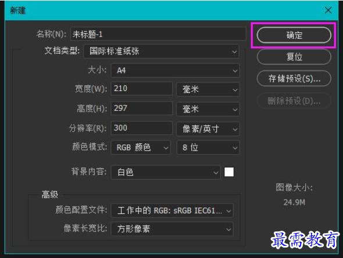Open the 文档类型 dropdown 国际标准纸张
This screenshot has height=258, width=343.
coord(161,52)
